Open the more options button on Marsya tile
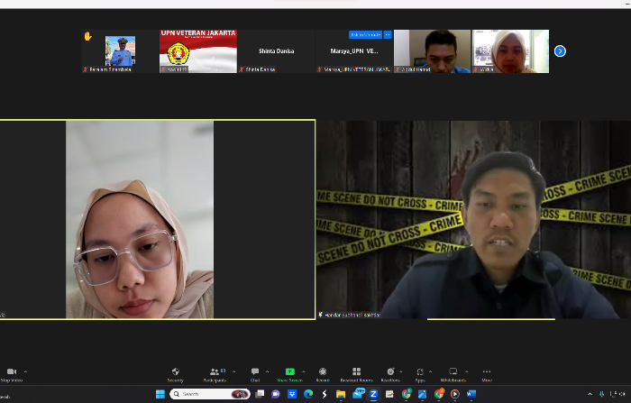 click(x=388, y=35)
